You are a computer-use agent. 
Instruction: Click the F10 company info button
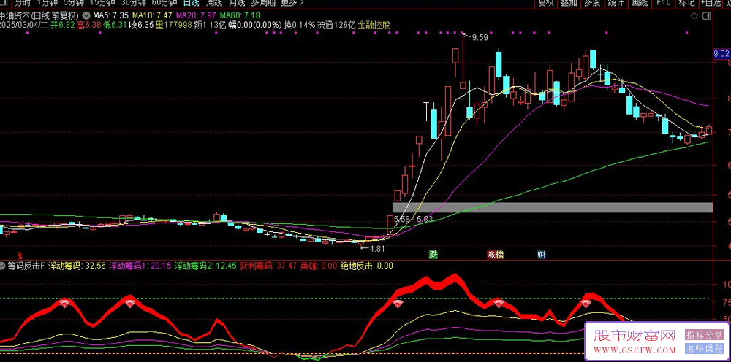click(664, 2)
